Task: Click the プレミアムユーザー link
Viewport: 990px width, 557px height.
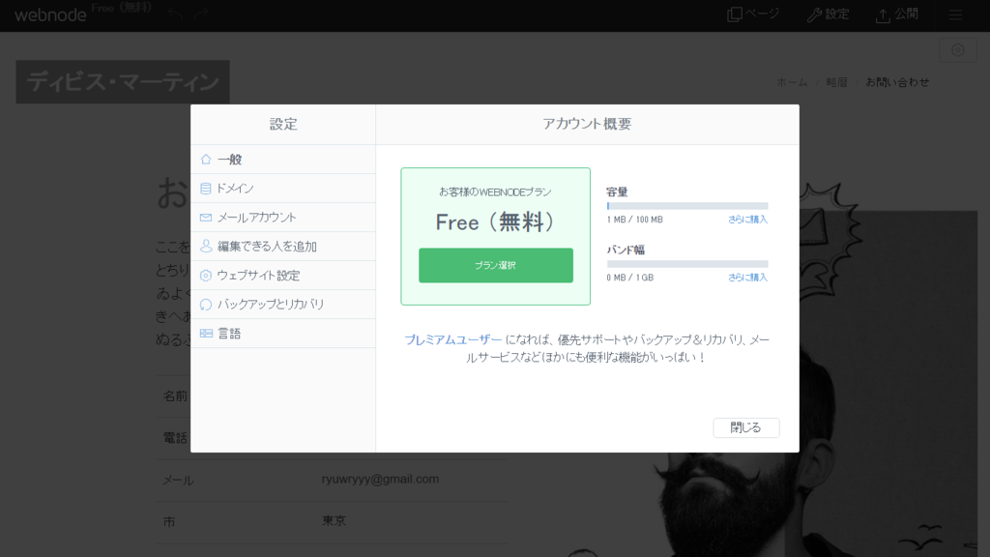Action: [x=452, y=339]
